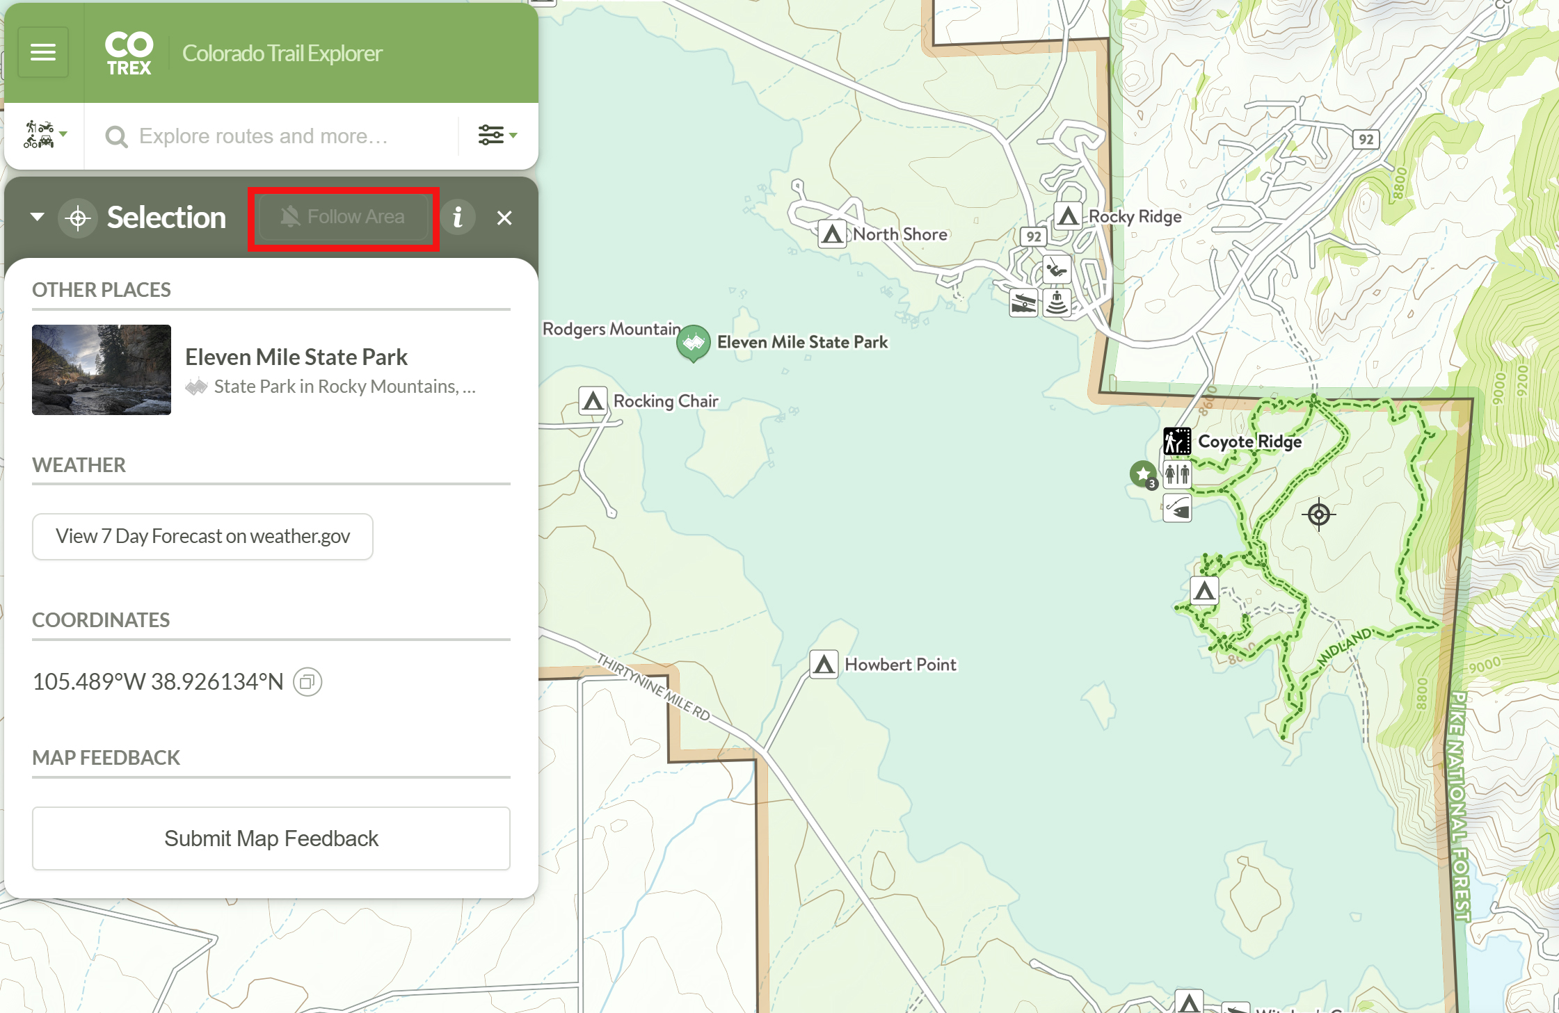Viewport: 1559px width, 1013px height.
Task: Click the star cluster marker with 3
Action: pyautogui.click(x=1144, y=475)
